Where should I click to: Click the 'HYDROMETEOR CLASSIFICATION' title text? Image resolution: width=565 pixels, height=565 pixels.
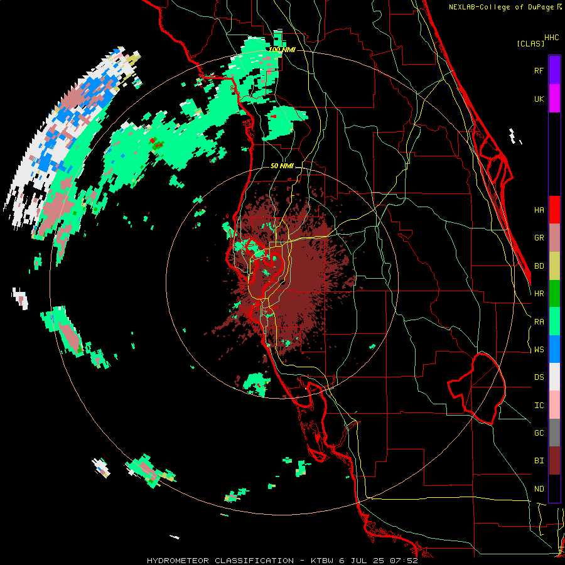220,561
